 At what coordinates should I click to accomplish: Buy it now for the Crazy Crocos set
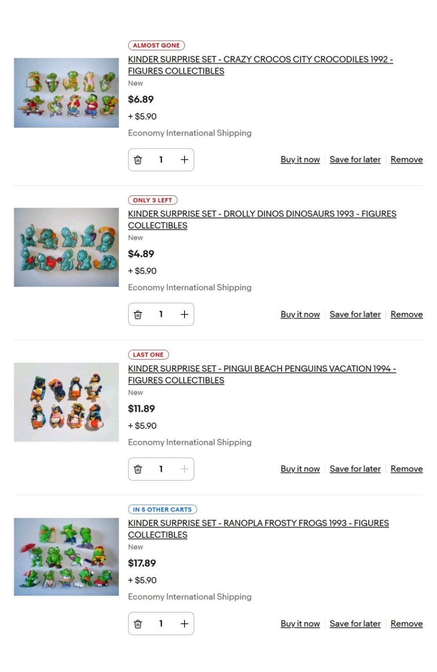coord(300,160)
